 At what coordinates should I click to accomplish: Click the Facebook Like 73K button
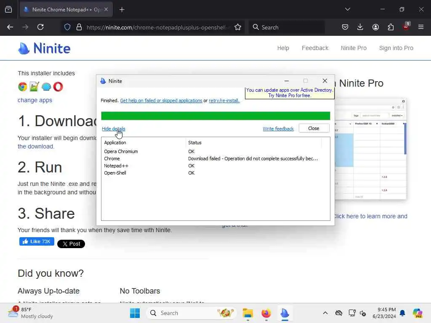tap(37, 241)
